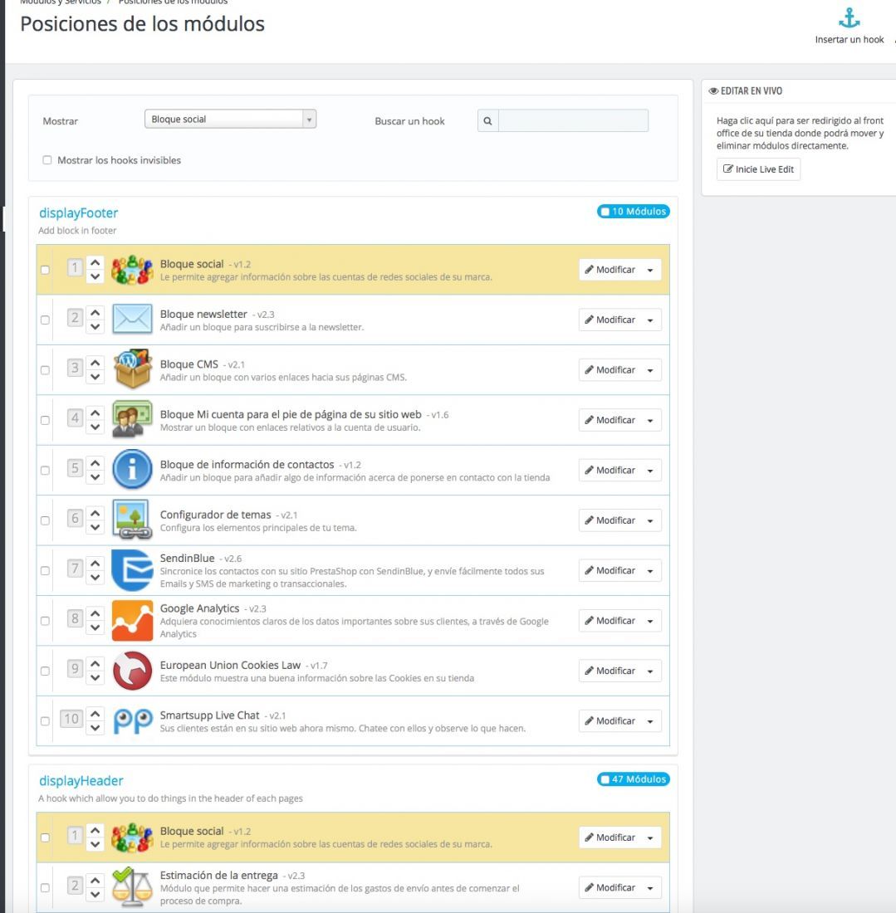Move Bloque Mi cuenta up one position

95,413
